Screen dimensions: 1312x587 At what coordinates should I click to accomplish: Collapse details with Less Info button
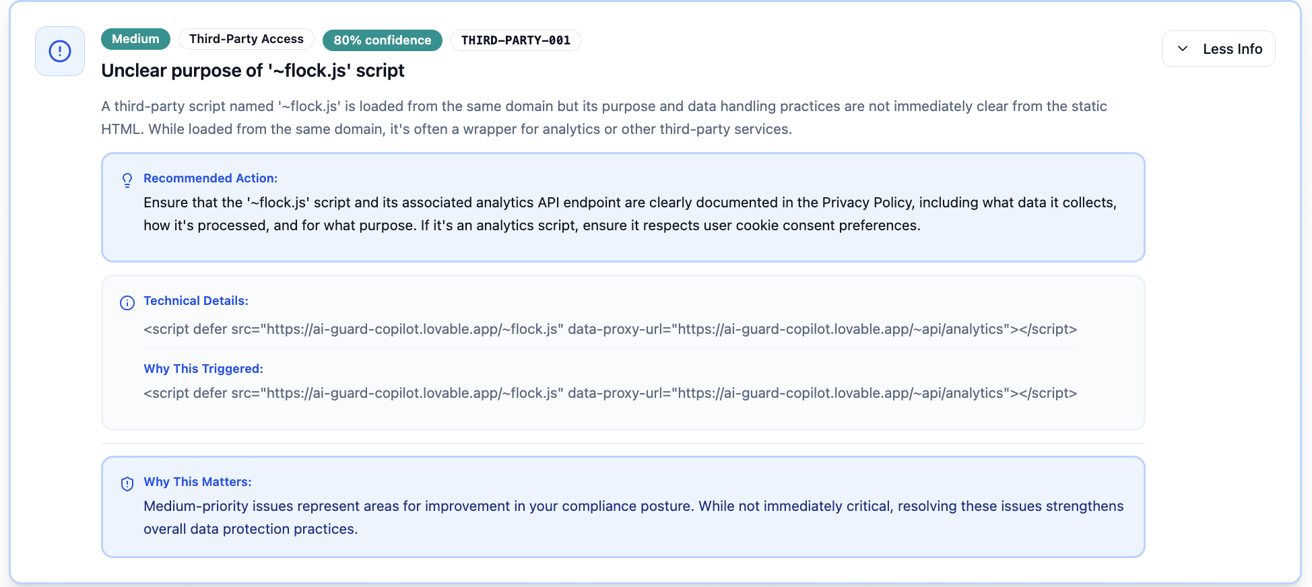1218,48
